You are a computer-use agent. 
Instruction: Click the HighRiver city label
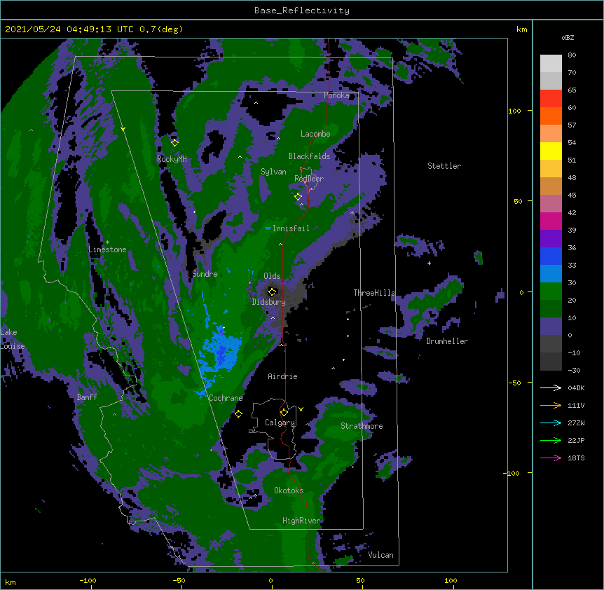tap(301, 521)
